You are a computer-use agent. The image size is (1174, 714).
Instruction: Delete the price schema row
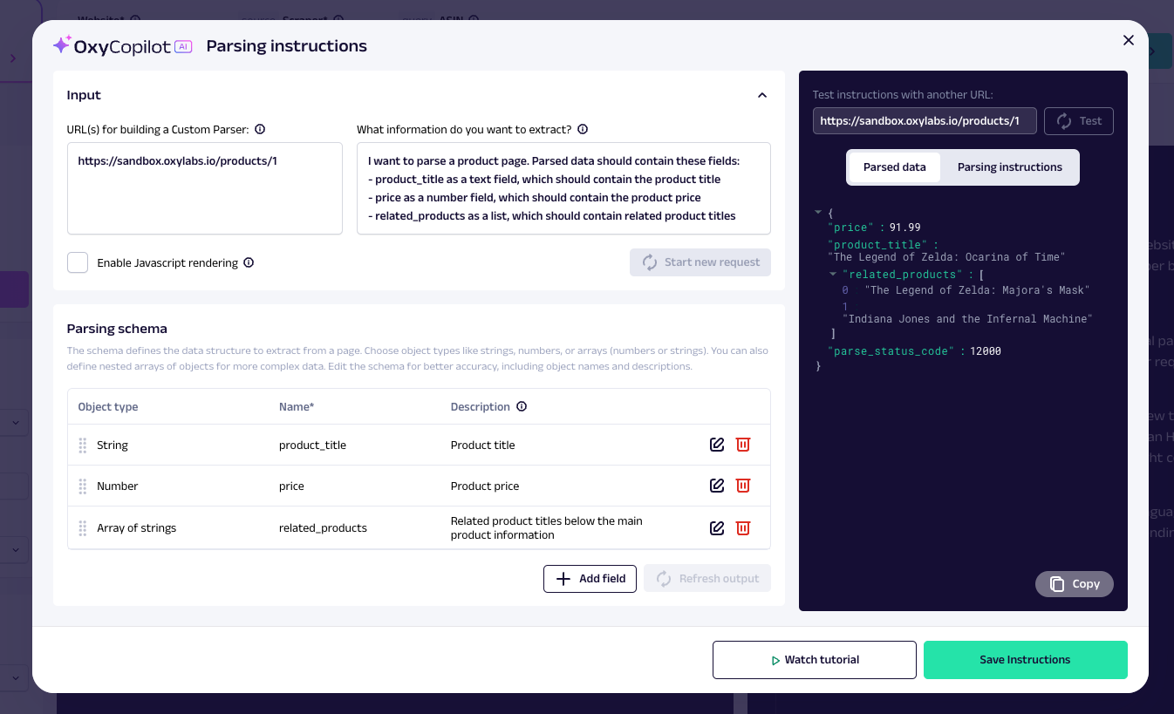743,486
